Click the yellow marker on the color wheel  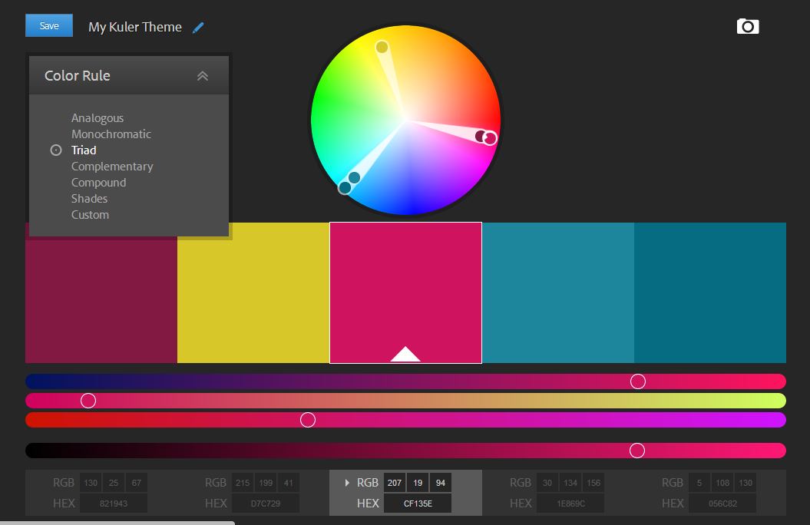(382, 48)
